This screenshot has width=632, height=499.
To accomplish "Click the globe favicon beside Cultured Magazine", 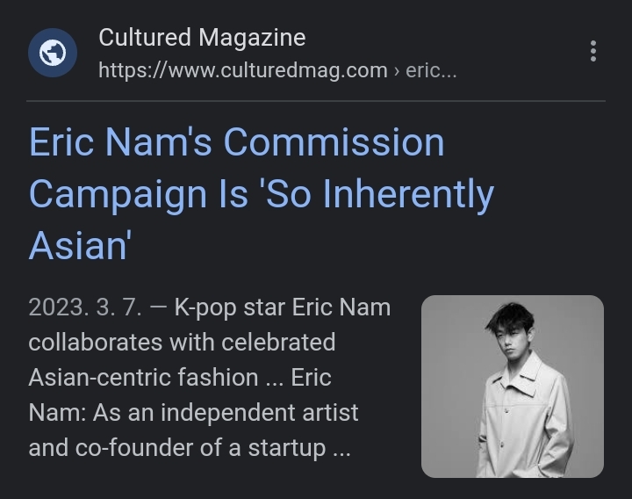I will click(53, 53).
